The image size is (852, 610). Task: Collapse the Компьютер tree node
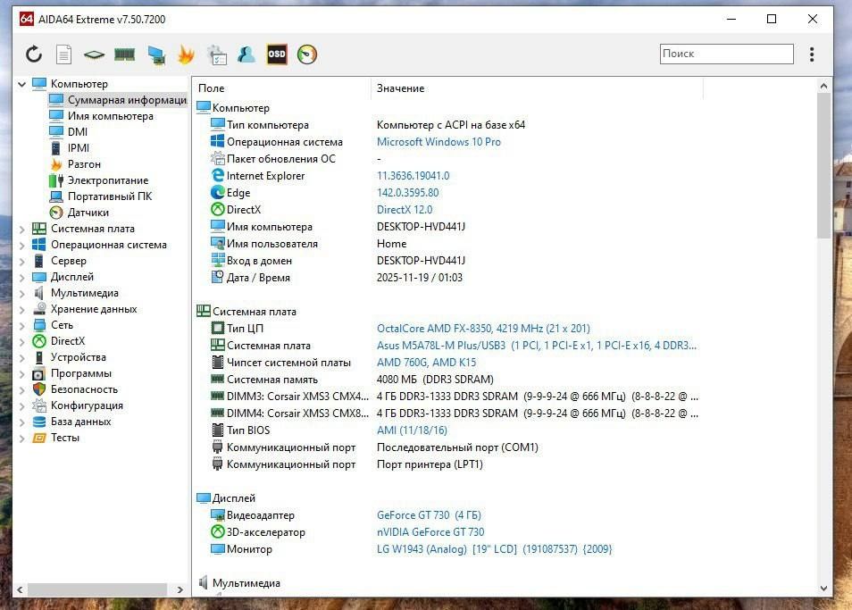pyautogui.click(x=22, y=84)
